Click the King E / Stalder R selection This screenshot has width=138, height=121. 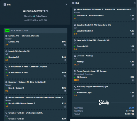16,88
